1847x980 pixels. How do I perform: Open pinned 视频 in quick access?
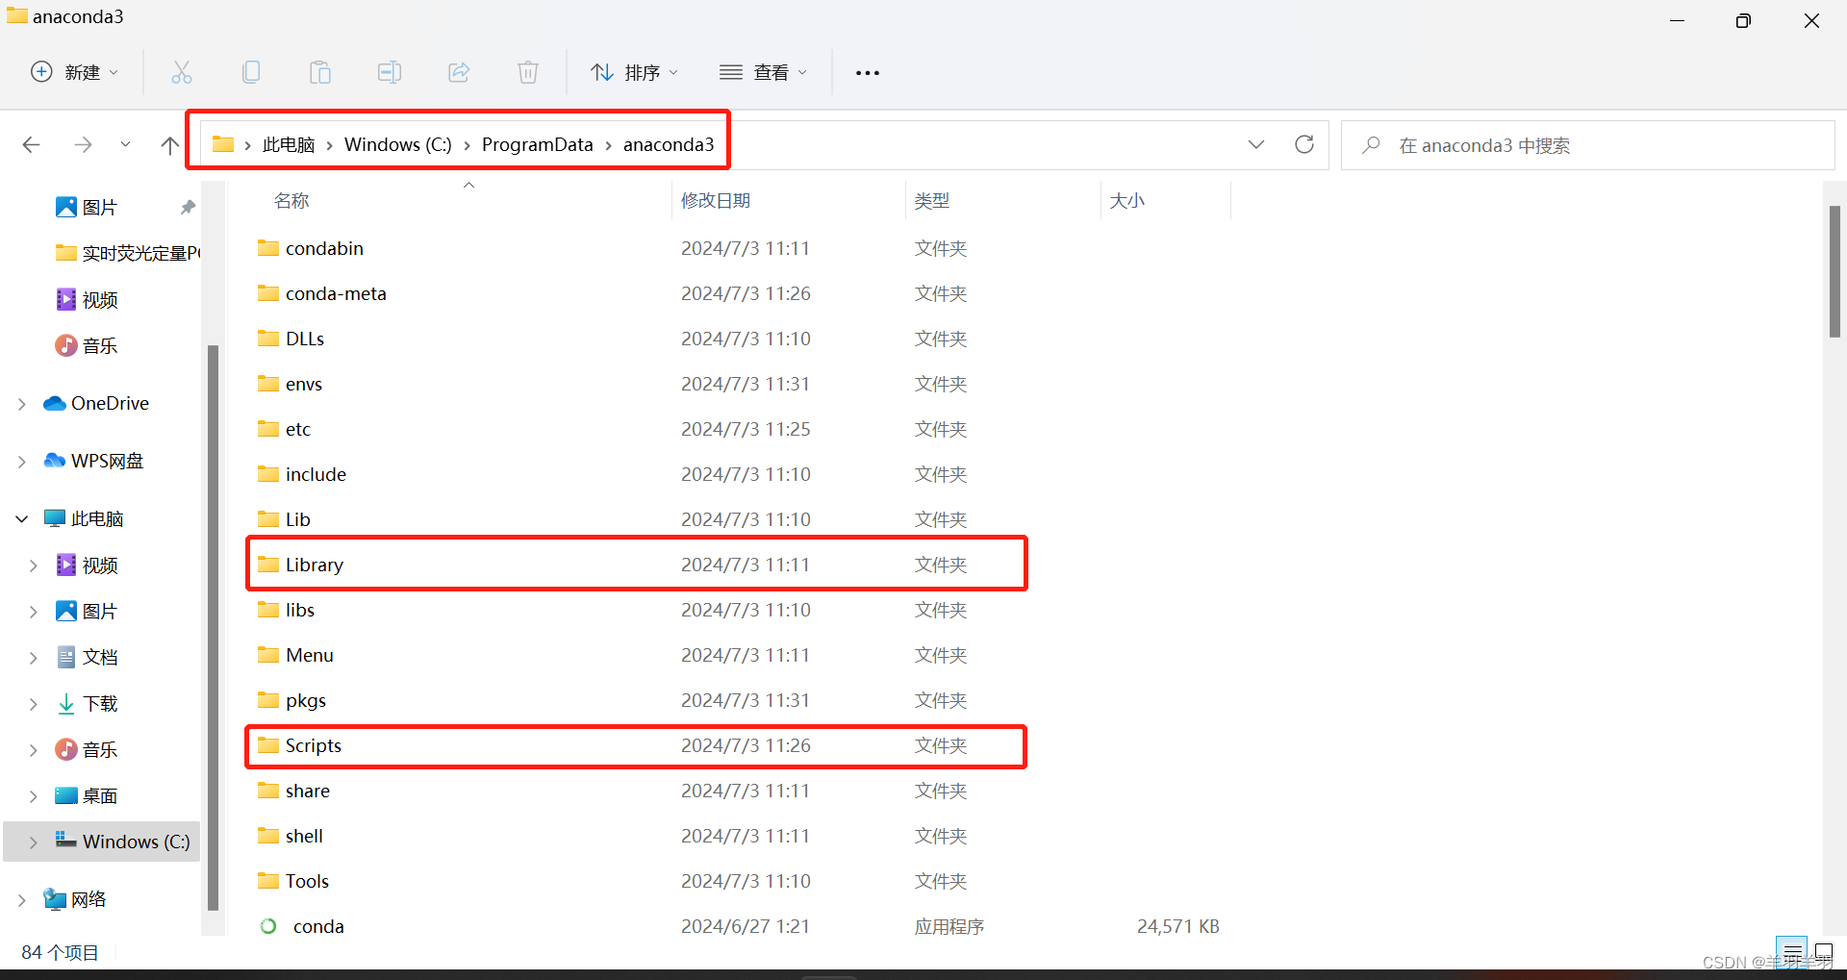(101, 299)
